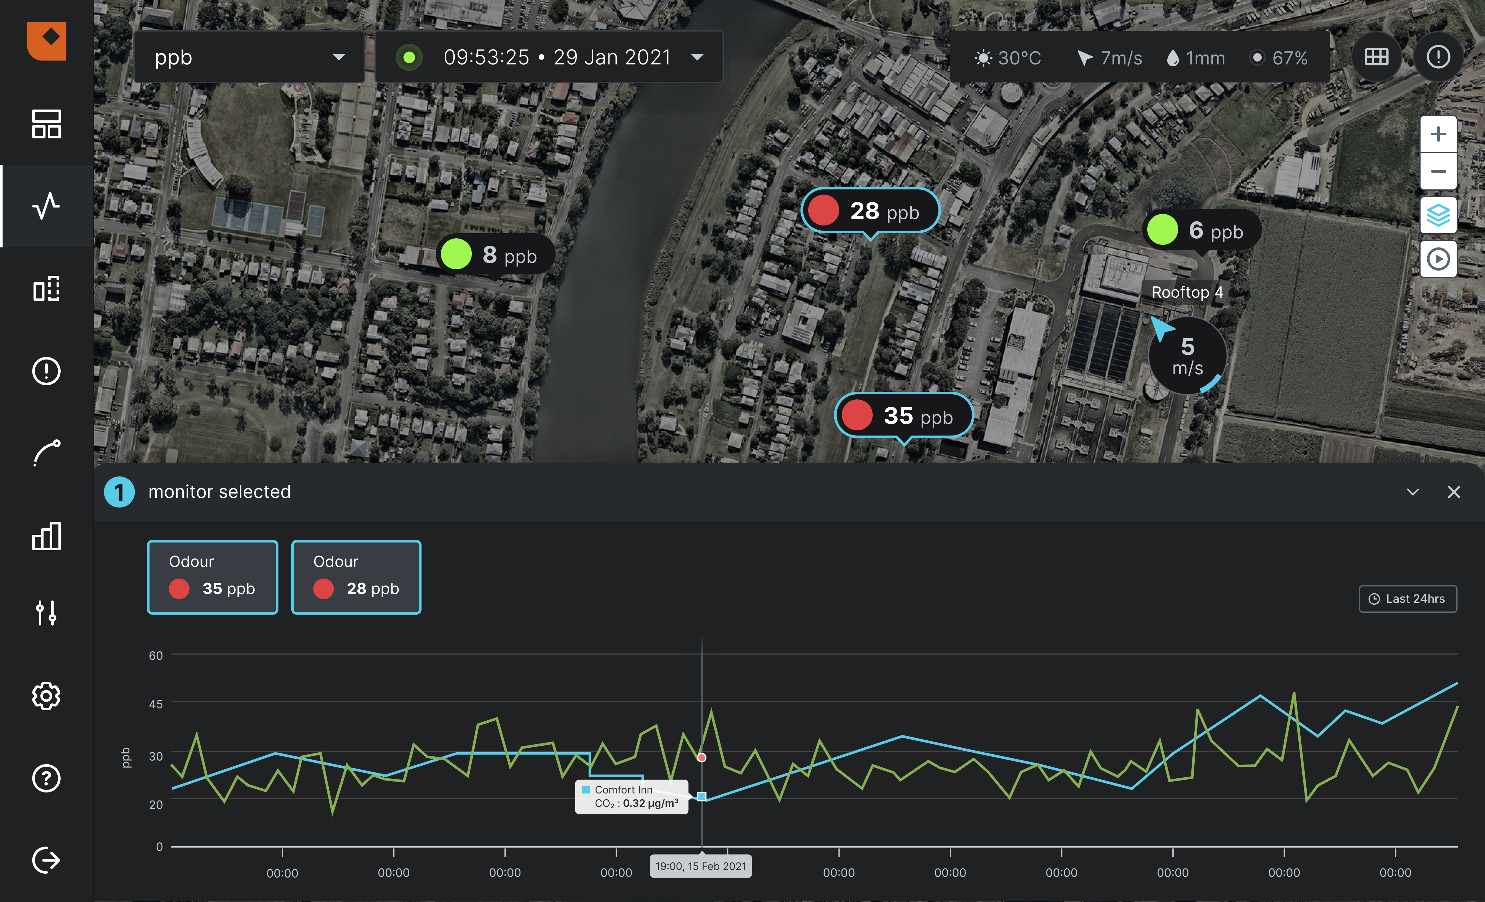Click the Last 24hrs button
This screenshot has height=902, width=1485.
pyautogui.click(x=1407, y=598)
